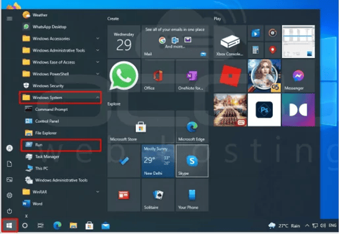The height and width of the screenshot is (234, 340).
Task: Click the large WhatsApp tile
Action: point(124,76)
